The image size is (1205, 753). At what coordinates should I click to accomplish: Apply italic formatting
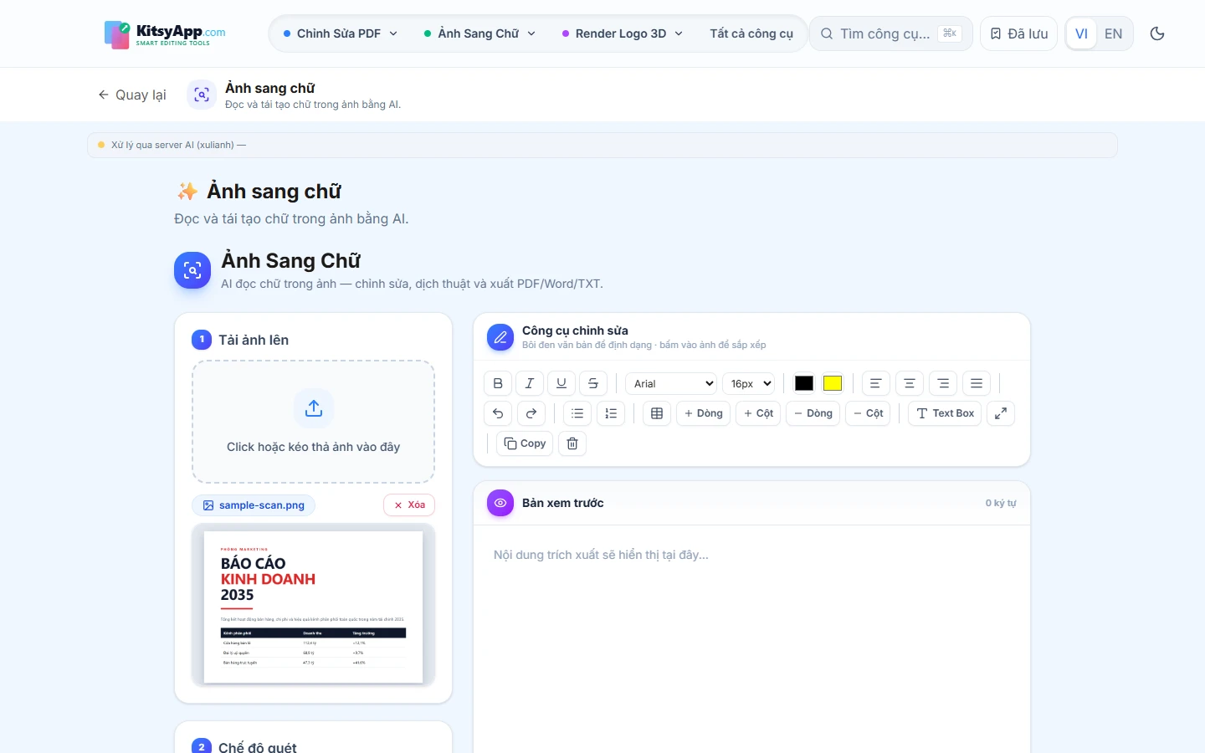click(x=530, y=383)
